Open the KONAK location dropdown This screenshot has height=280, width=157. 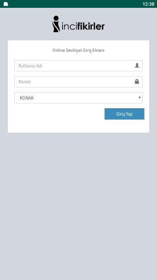pos(78,98)
